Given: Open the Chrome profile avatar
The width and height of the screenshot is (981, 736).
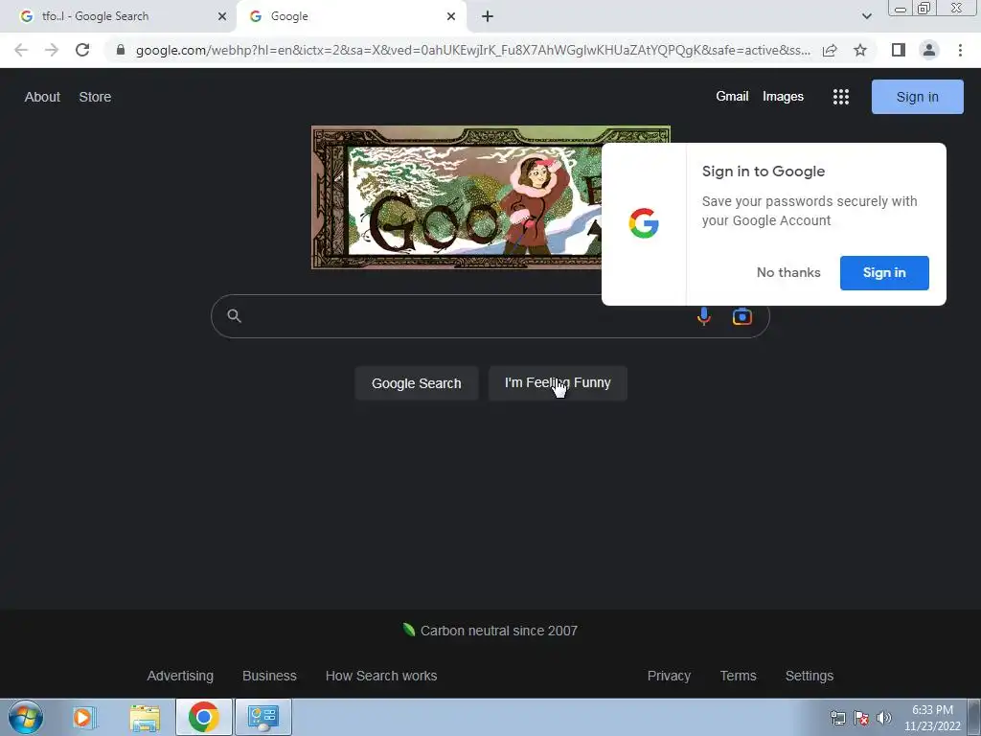Looking at the screenshot, I should tap(929, 50).
